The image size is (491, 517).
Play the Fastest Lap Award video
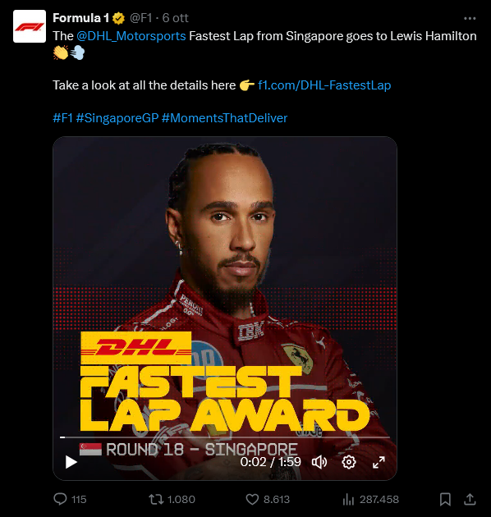point(71,462)
